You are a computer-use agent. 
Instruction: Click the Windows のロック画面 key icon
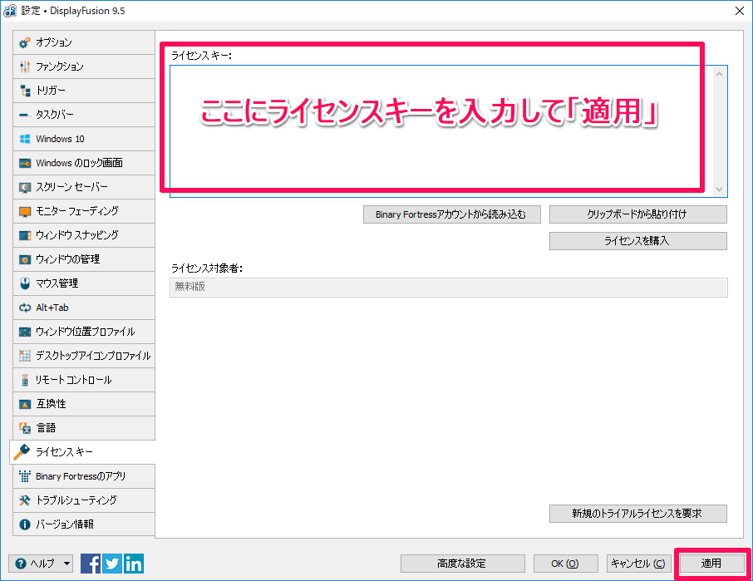pos(25,163)
